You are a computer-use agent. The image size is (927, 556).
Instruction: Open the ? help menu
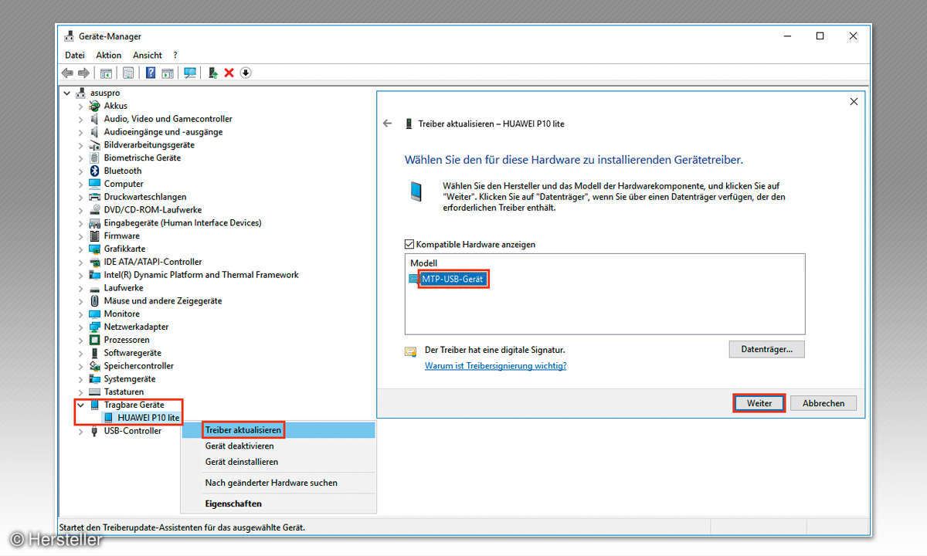175,55
